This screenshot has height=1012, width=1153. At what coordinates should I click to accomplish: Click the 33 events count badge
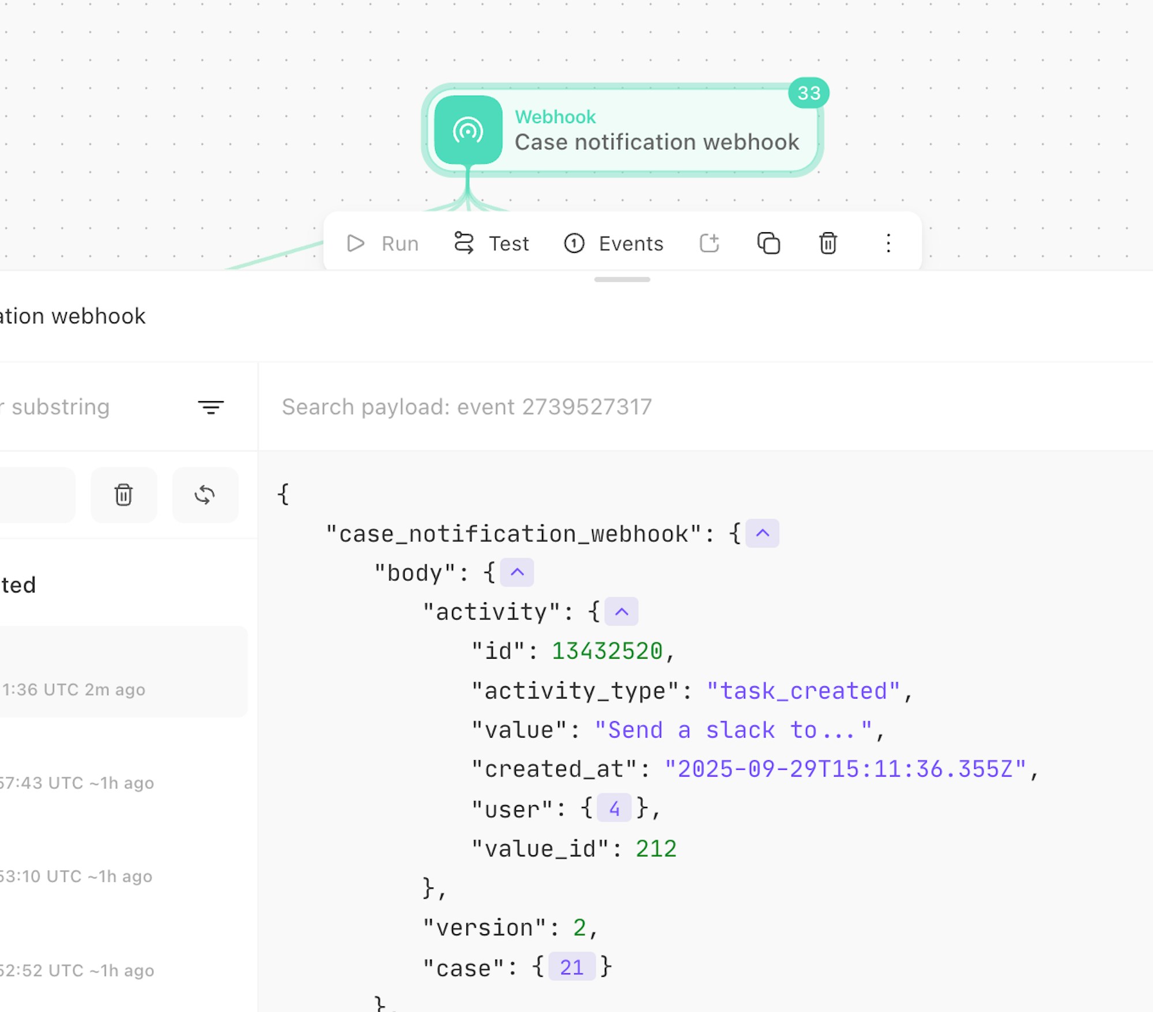[809, 93]
